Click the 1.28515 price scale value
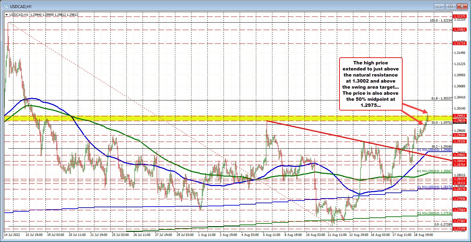This screenshot has height=242, width=471. pyautogui.click(x=459, y=175)
